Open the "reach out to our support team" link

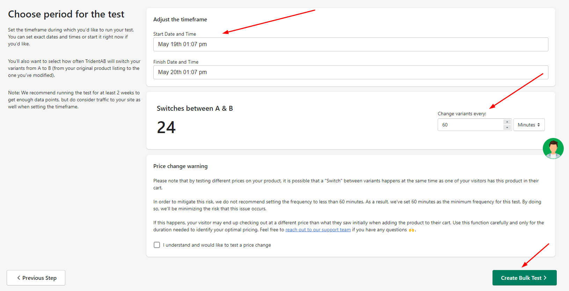click(x=318, y=230)
